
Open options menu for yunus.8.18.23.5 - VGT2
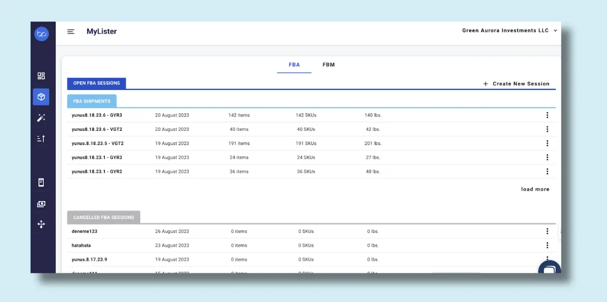pos(547,143)
